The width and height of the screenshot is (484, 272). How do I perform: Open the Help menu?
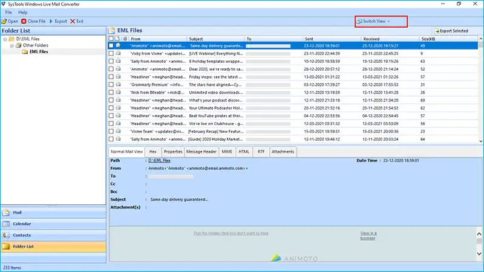(x=22, y=12)
